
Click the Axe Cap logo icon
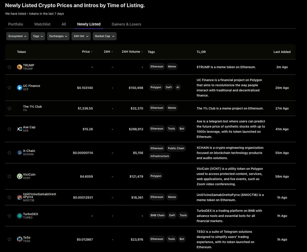pos(19,129)
